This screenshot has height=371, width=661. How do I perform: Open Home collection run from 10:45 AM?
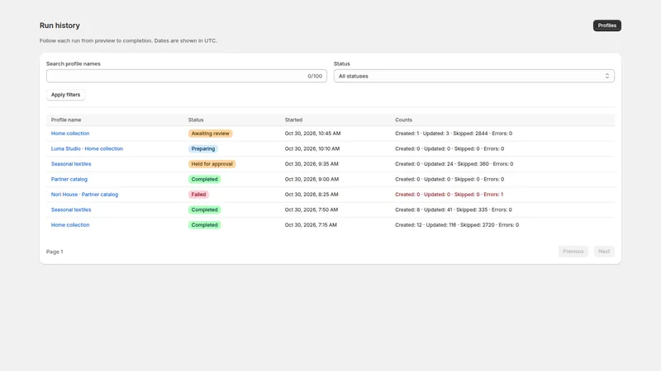coord(70,134)
